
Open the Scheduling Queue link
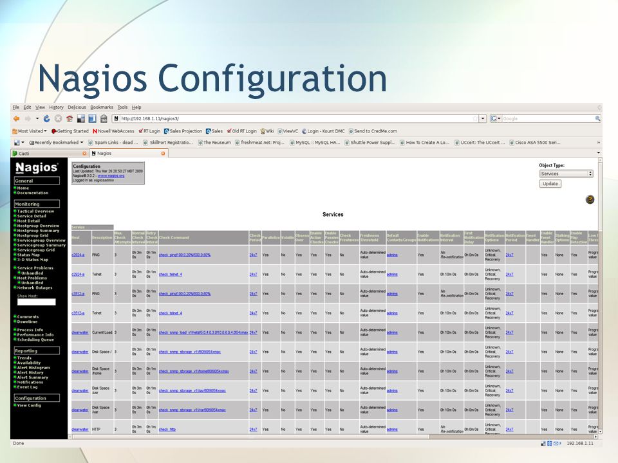click(x=35, y=340)
